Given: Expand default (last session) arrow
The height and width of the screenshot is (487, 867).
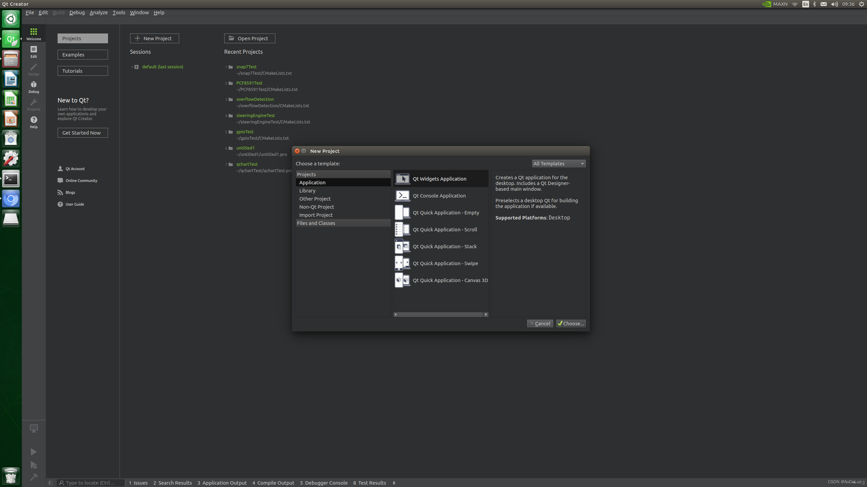Looking at the screenshot, I should point(136,67).
